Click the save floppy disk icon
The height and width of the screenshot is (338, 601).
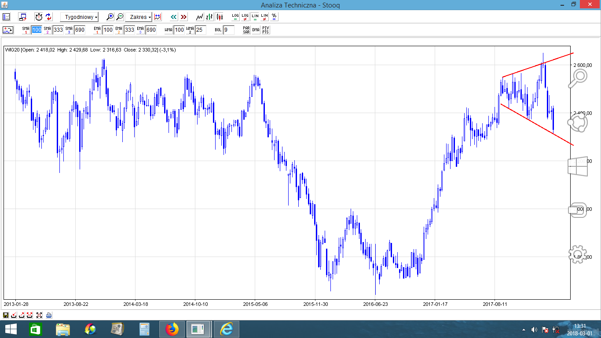click(x=6, y=315)
